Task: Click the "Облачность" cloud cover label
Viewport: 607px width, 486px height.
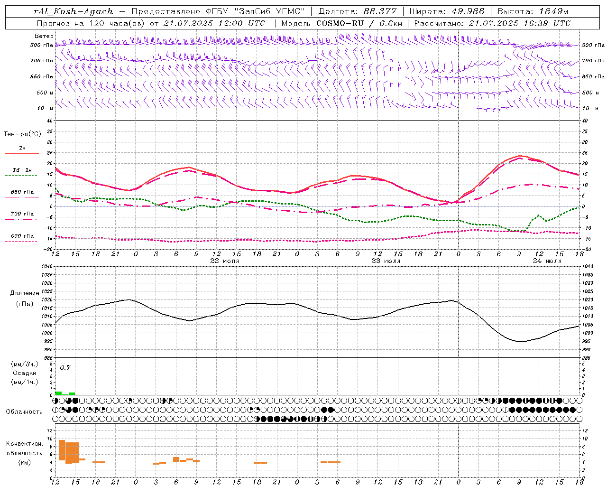Action: (x=24, y=411)
